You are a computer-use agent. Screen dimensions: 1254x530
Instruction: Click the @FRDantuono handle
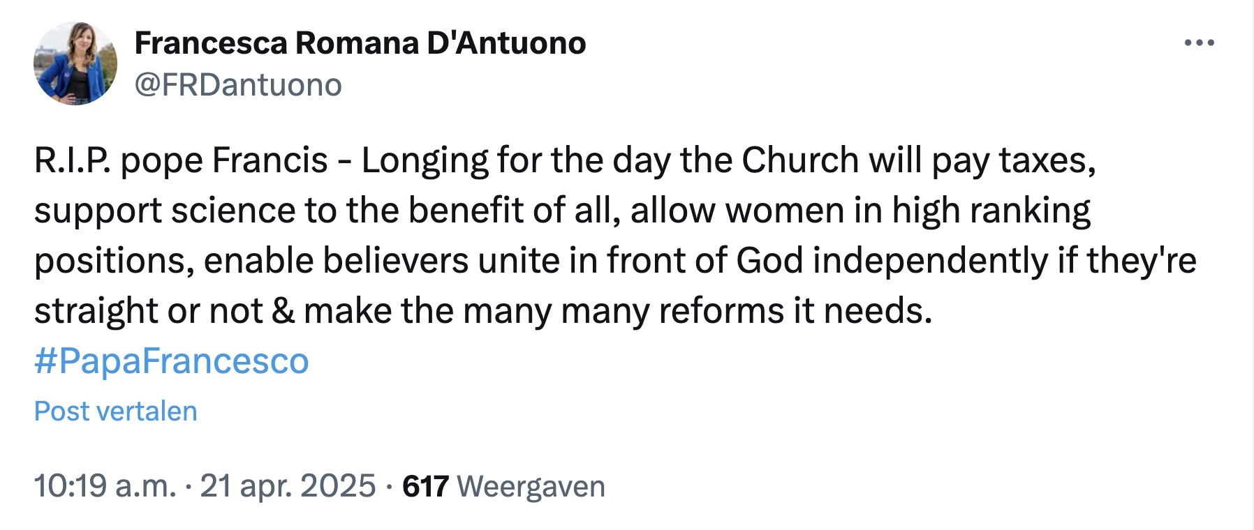237,85
